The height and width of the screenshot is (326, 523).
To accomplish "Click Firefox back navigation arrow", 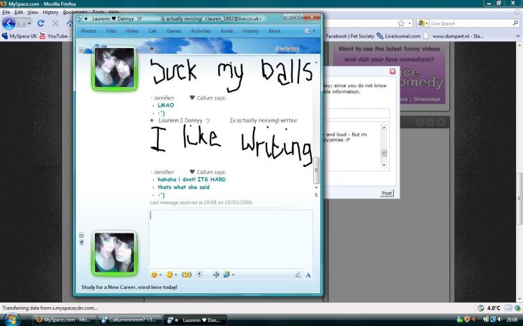I will tap(8, 23).
